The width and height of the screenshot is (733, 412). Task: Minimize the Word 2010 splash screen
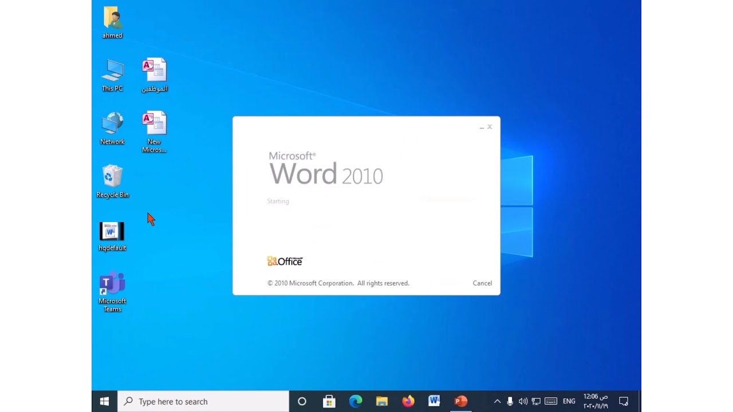[482, 127]
